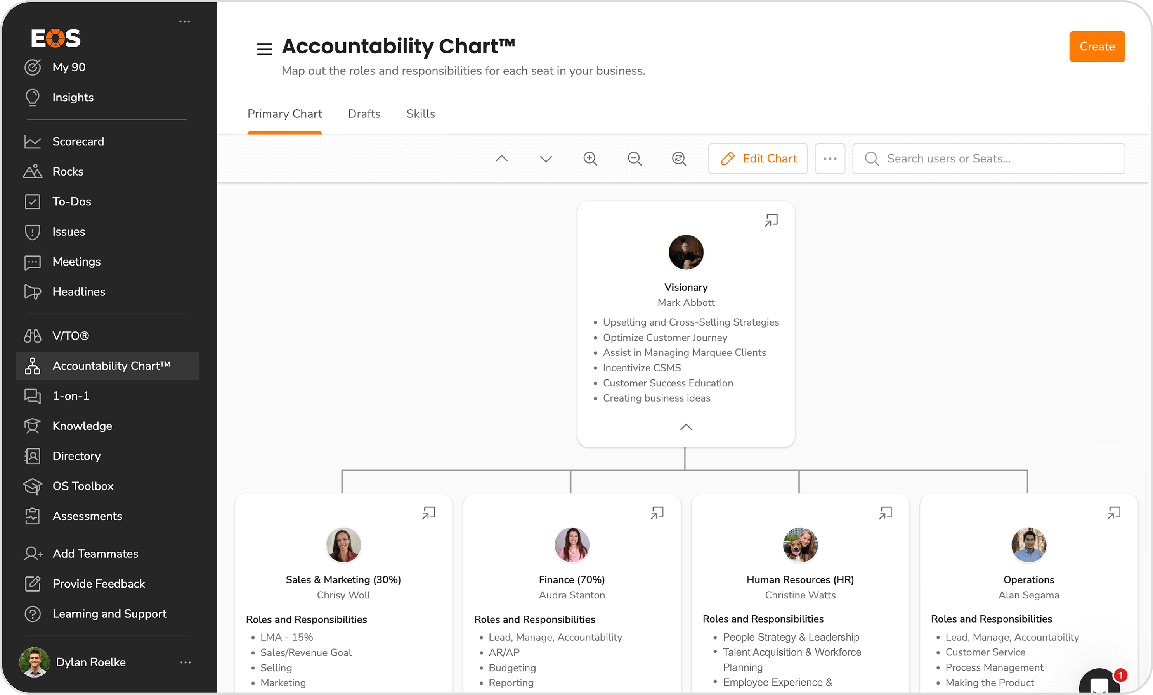The width and height of the screenshot is (1153, 695).
Task: Switch to the Drafts tab
Action: pyautogui.click(x=364, y=114)
